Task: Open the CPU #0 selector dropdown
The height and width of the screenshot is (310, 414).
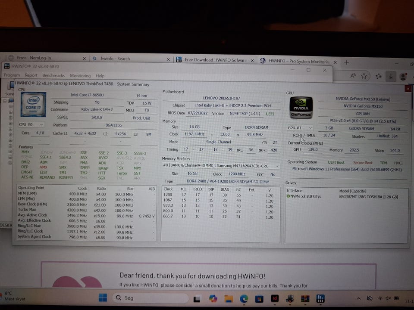Action: 31,124
